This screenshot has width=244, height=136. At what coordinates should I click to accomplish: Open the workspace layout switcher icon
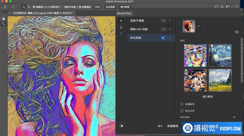[x=228, y=7]
